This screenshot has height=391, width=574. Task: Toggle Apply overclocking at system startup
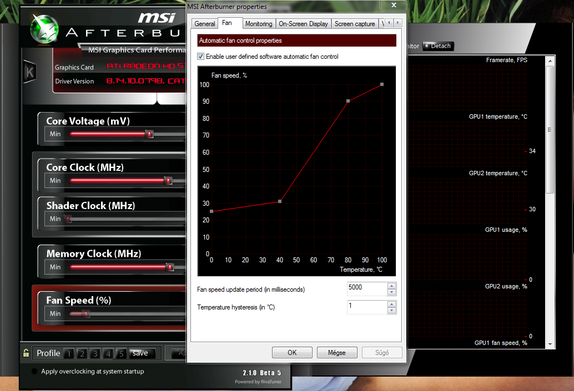coord(34,371)
